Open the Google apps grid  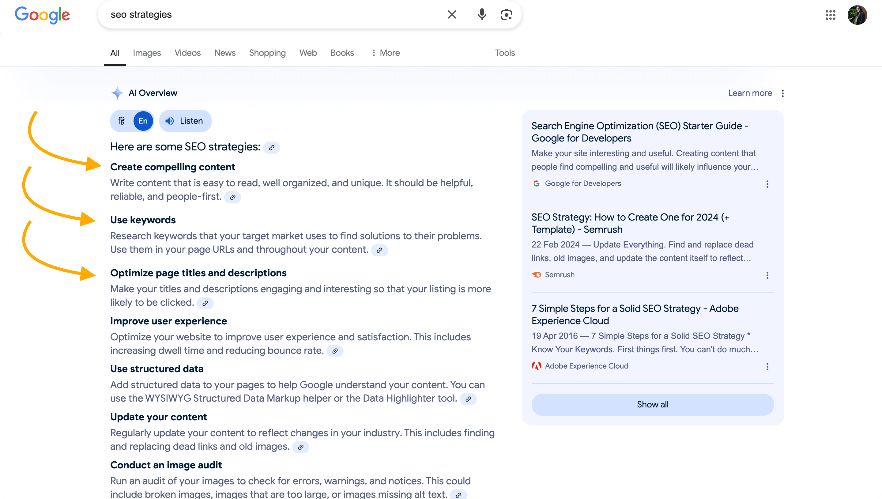coord(830,15)
